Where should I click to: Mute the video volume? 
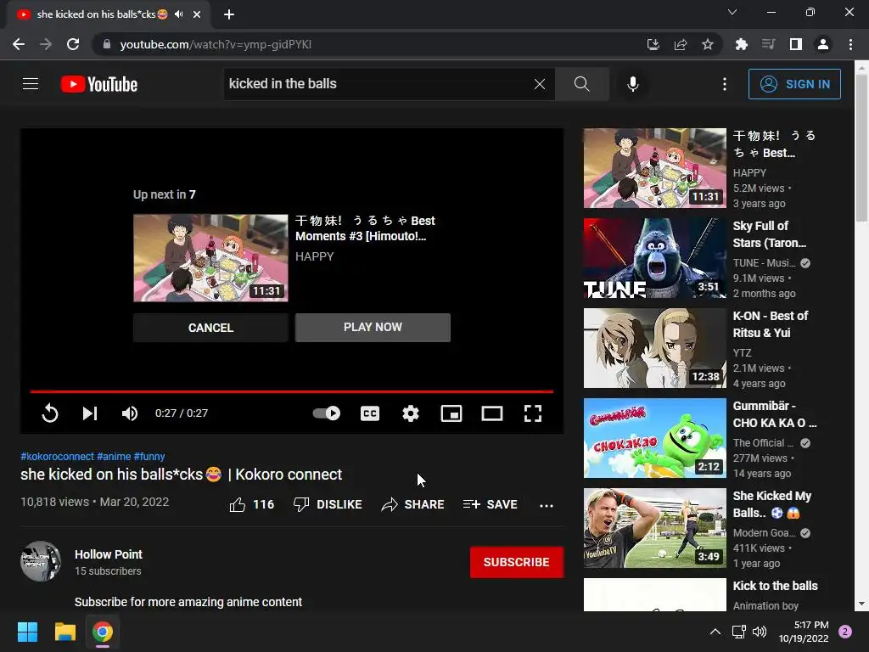click(130, 413)
